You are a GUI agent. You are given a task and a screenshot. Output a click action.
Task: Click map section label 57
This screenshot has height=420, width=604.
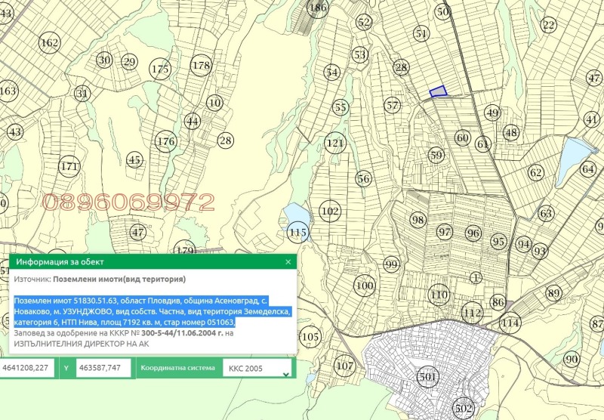point(393,105)
